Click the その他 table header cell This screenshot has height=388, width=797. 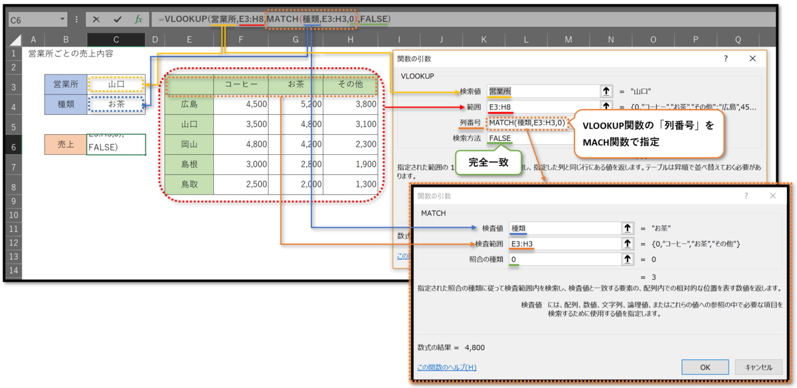point(350,84)
